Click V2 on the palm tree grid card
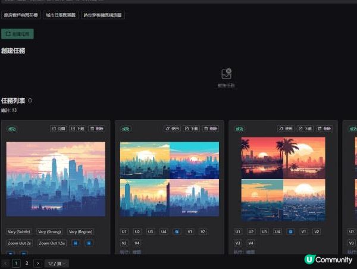The image size is (357, 269). 317,232
